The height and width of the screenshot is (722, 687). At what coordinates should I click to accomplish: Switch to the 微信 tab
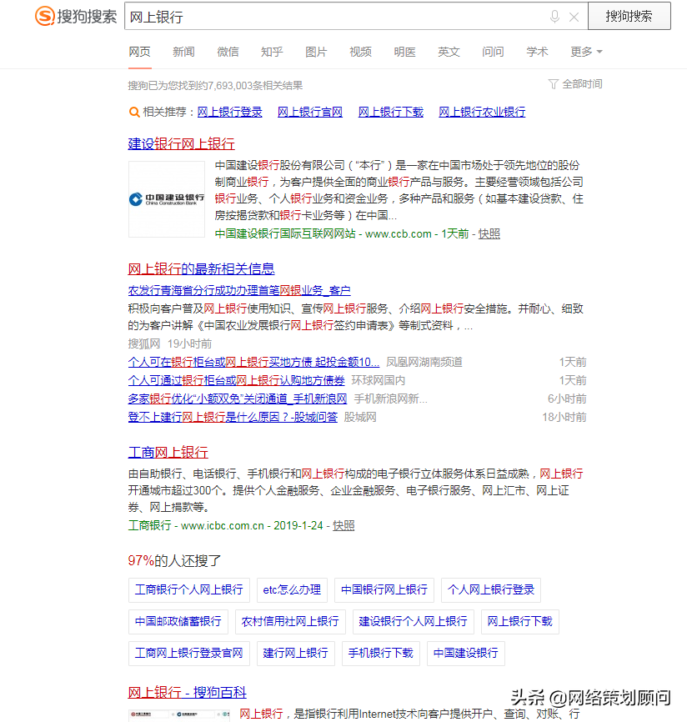click(228, 52)
